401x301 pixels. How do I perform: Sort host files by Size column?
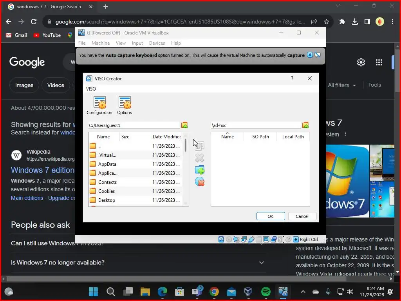135,137
